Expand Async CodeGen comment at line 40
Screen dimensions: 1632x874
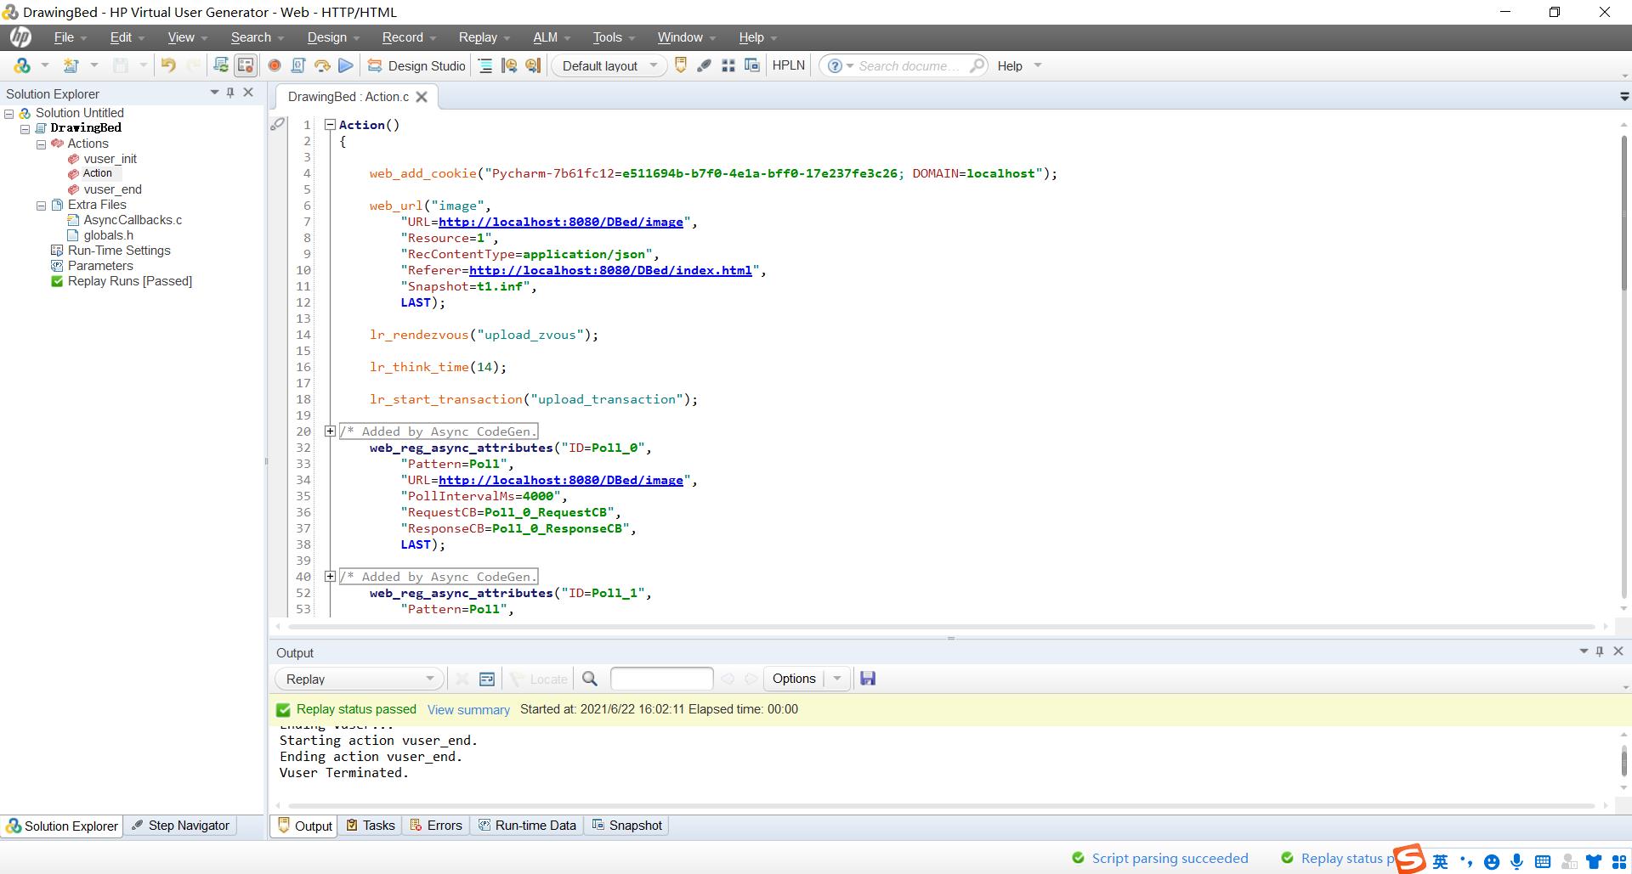tap(330, 577)
